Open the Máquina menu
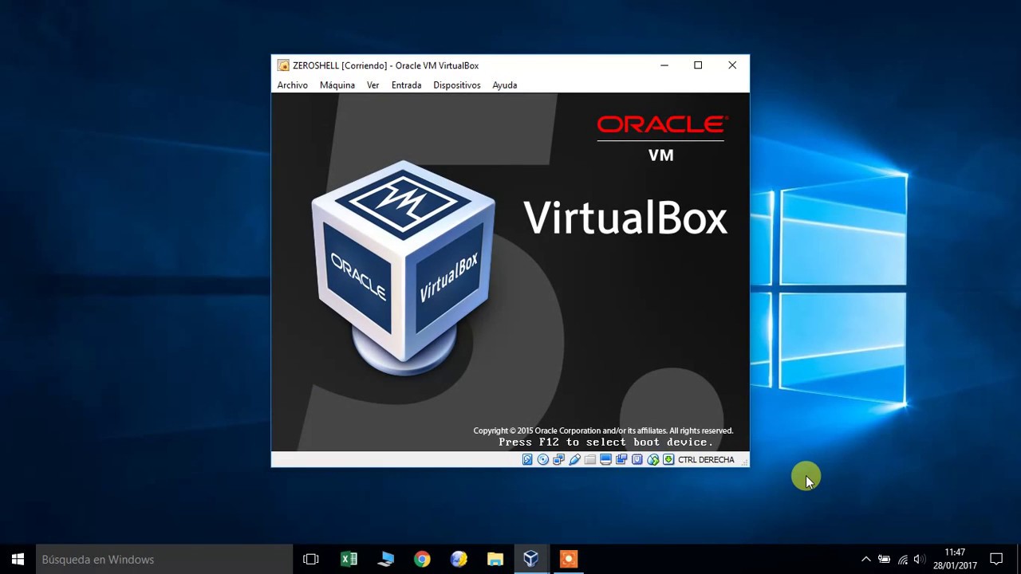 [337, 85]
